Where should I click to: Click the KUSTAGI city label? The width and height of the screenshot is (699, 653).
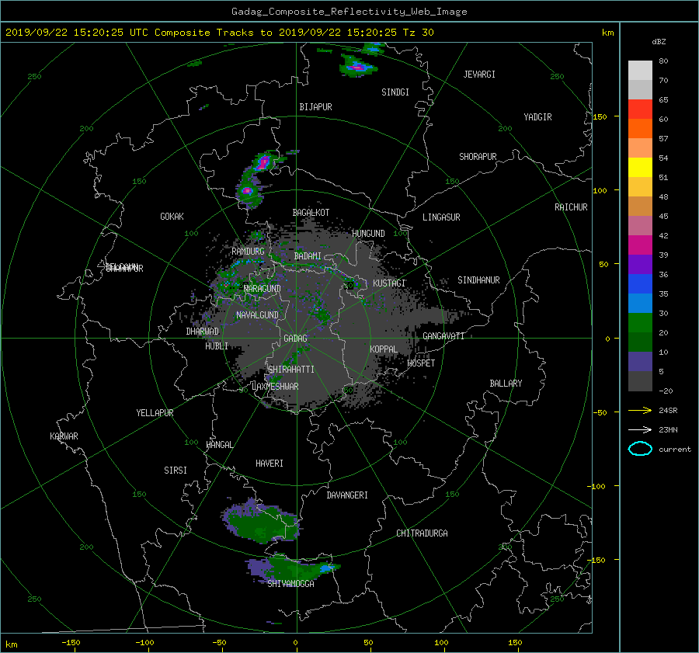[389, 283]
